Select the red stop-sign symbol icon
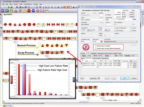 click(x=29, y=11)
